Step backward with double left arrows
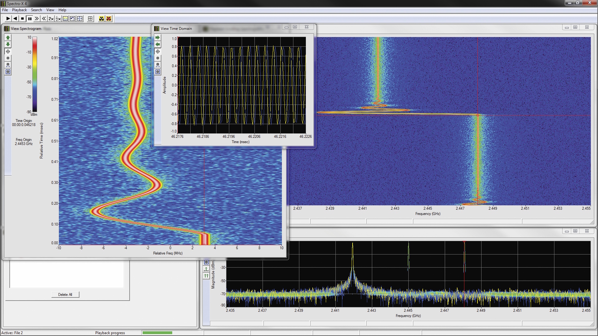The width and height of the screenshot is (598, 336). tap(44, 19)
